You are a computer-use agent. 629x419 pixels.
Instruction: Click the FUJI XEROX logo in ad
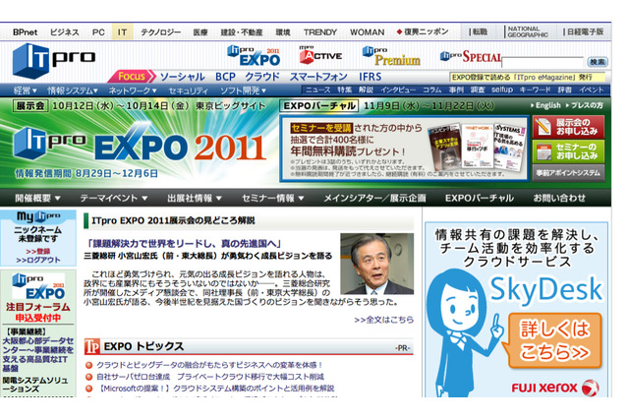click(555, 388)
